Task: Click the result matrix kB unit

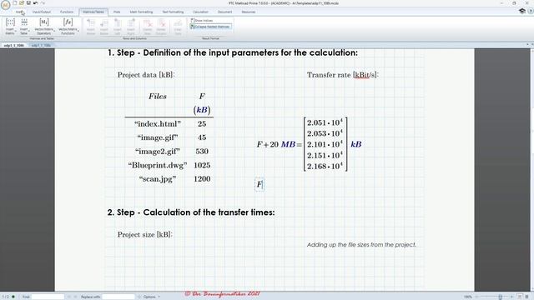Action: (356, 144)
